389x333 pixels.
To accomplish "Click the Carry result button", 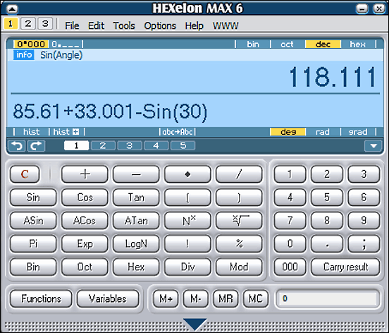I will click(x=345, y=267).
